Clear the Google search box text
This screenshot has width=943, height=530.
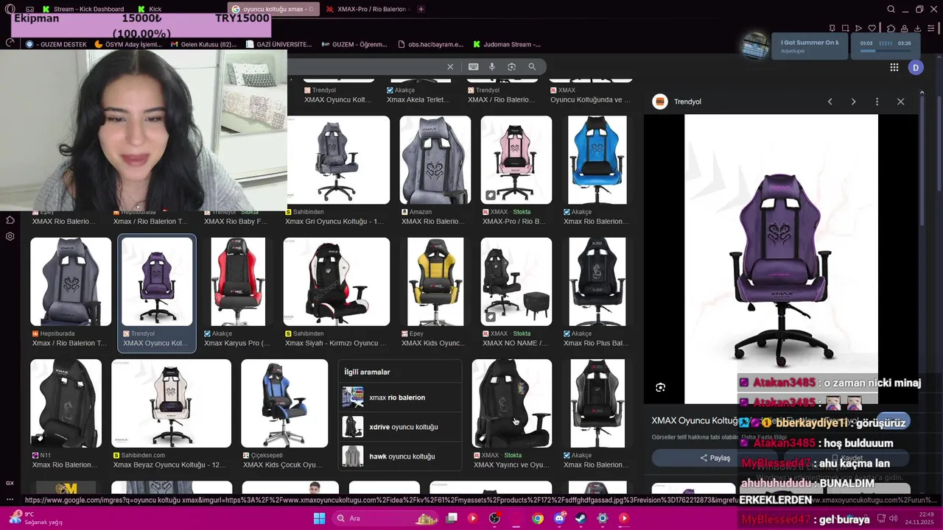450,66
